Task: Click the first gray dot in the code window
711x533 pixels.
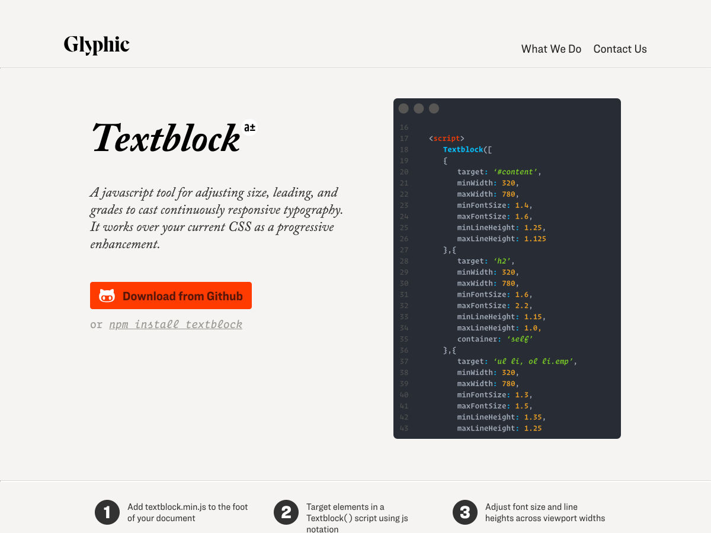Action: (x=403, y=108)
